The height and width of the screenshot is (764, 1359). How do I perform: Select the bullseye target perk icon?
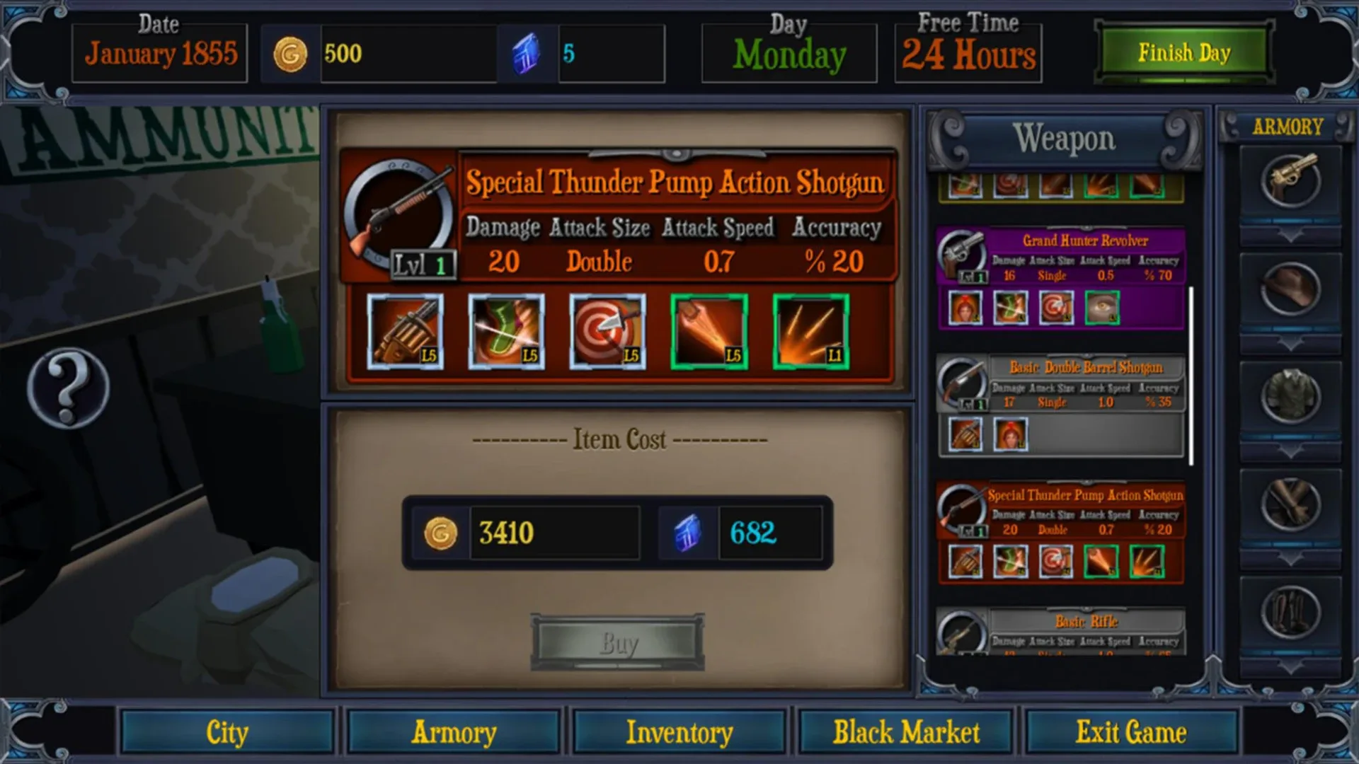[x=608, y=332]
